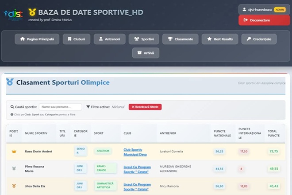Screen dimensions: 292x195
Task: Click coach name Micu Ramona
Action: [169, 186]
